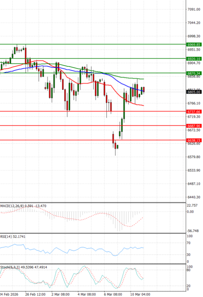Screen dimensions: 203x297
Task: Click the 6487.10 price axis value
Action: coord(194,184)
